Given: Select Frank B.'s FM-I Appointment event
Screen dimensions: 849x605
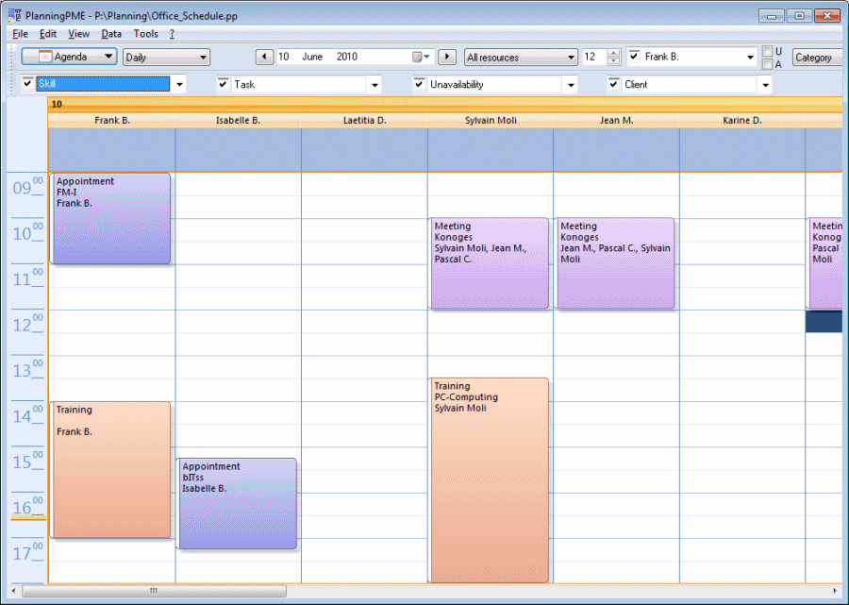Looking at the screenshot, I should (x=111, y=219).
